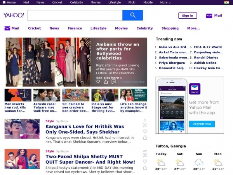Click the Yahoo Mail app icon in ad
233x175 pixels.
coord(195,89)
